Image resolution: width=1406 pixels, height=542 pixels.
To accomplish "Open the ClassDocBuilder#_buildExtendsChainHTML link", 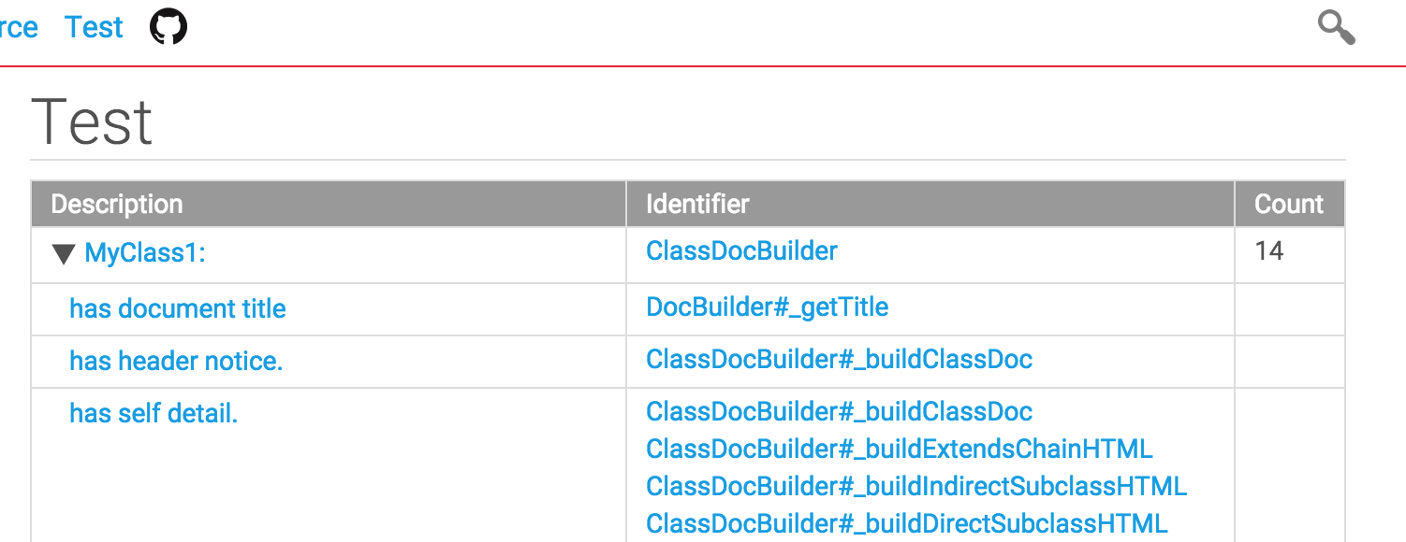I will pos(899,449).
